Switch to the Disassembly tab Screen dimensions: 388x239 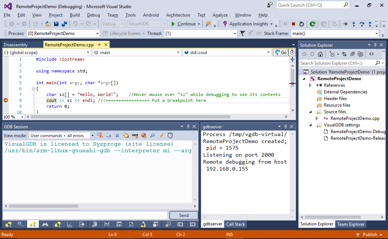click(15, 45)
